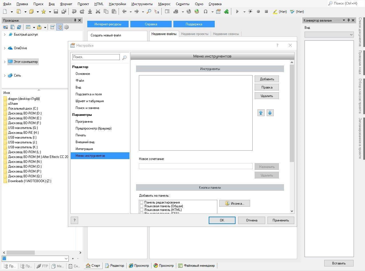Check Панель редактирования checkbox
The image size is (365, 271).
(141, 202)
